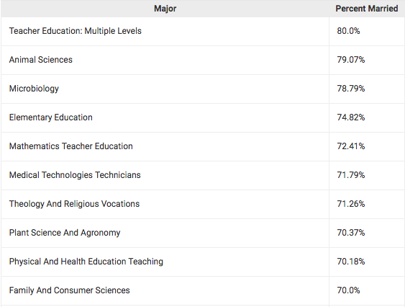
Task: Select the Animal Sciences cell
Action: 165,60
